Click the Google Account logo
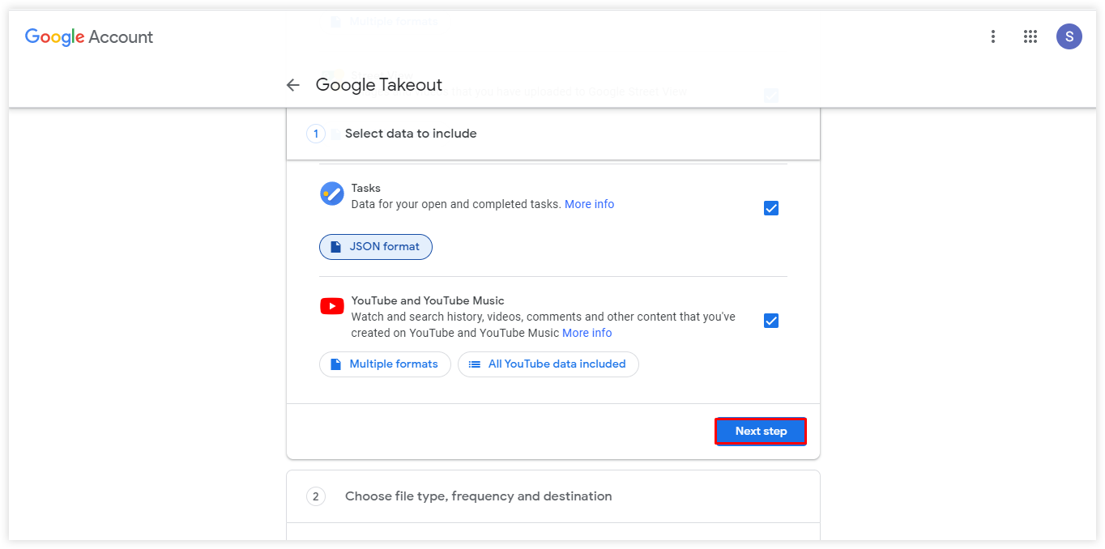This screenshot has width=1105, height=549. pyautogui.click(x=88, y=36)
